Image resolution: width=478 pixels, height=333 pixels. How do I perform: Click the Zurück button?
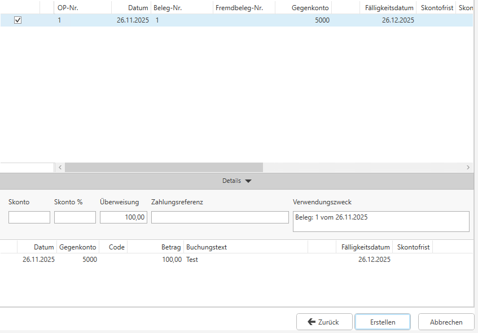(324, 322)
